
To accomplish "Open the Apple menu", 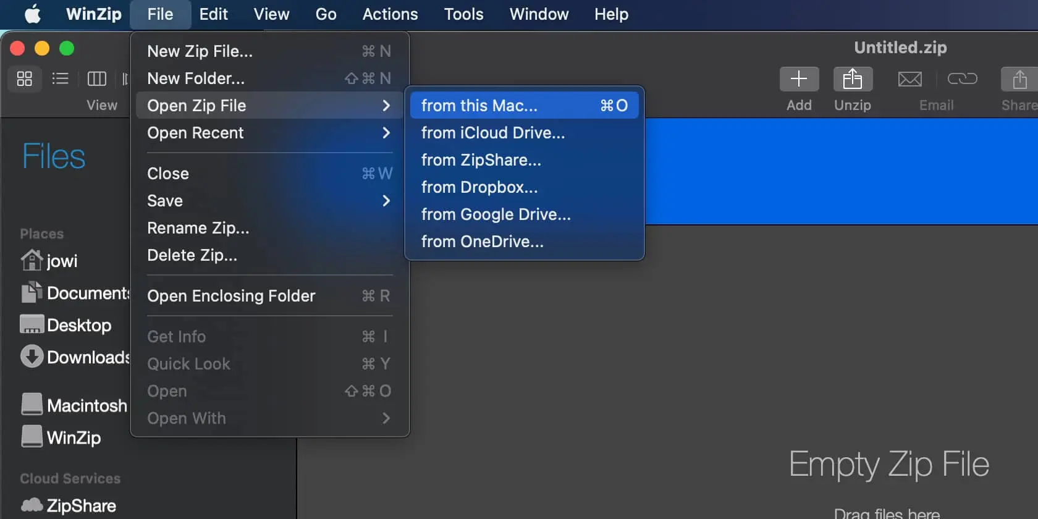I will (33, 14).
